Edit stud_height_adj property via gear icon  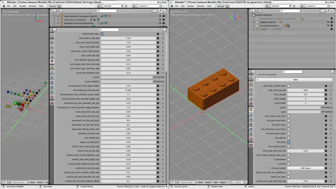pyautogui.click(x=158, y=138)
